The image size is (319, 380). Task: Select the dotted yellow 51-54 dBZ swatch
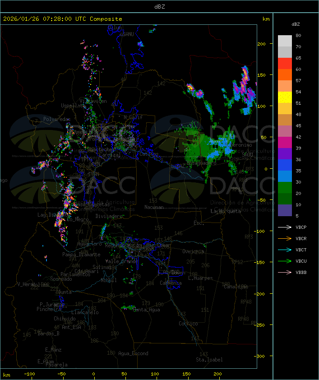[285, 97]
